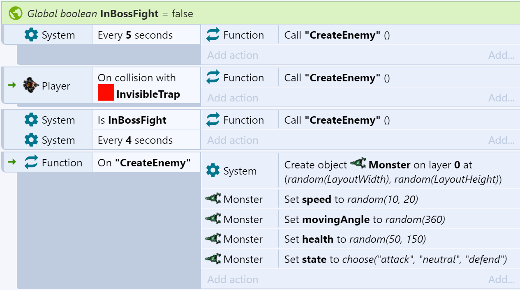The width and height of the screenshot is (520, 290).
Task: Click the Player object icon in the collision event
Action: (x=30, y=85)
